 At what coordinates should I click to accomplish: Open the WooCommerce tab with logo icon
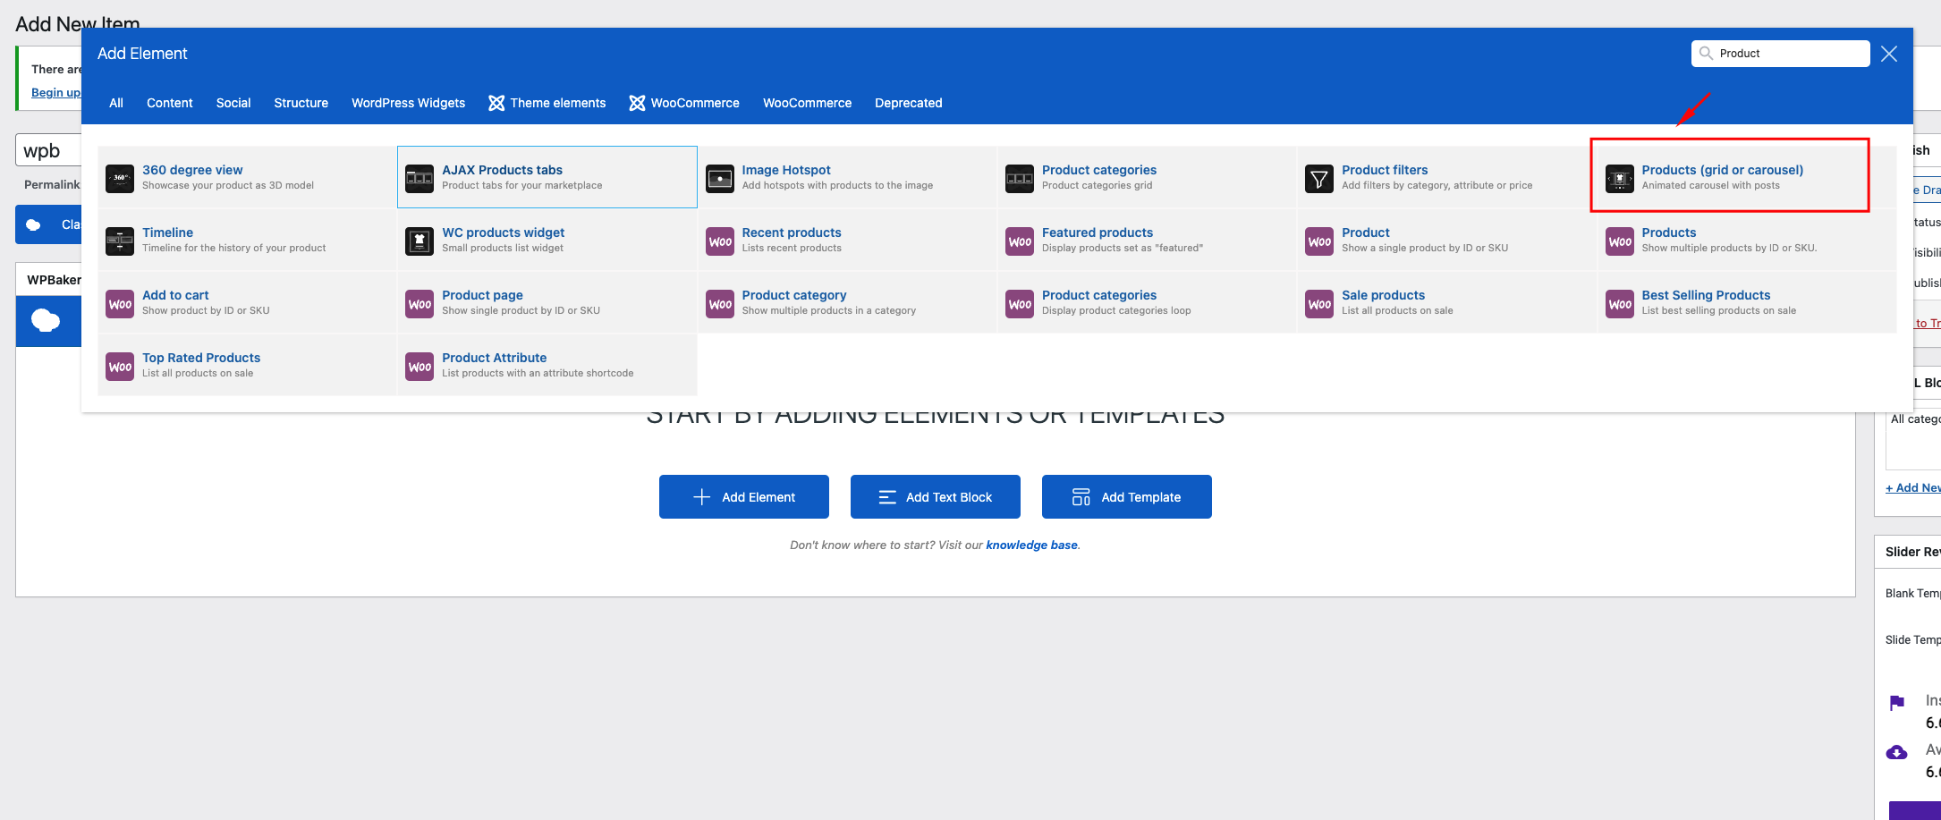(684, 103)
